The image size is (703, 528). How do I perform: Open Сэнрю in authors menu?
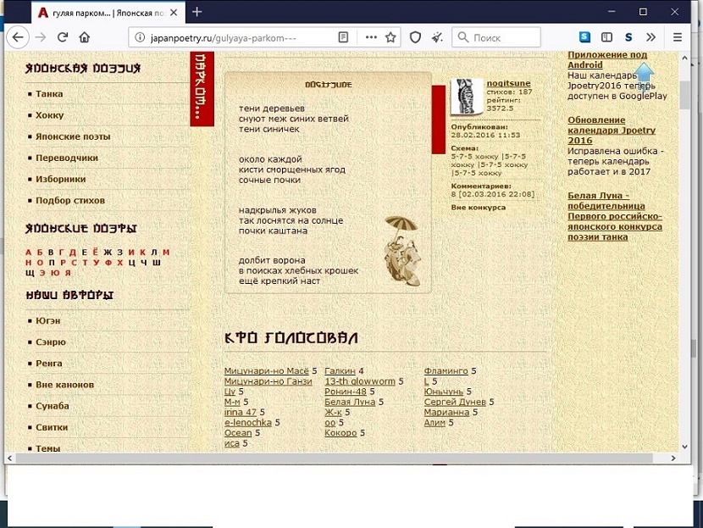click(51, 342)
